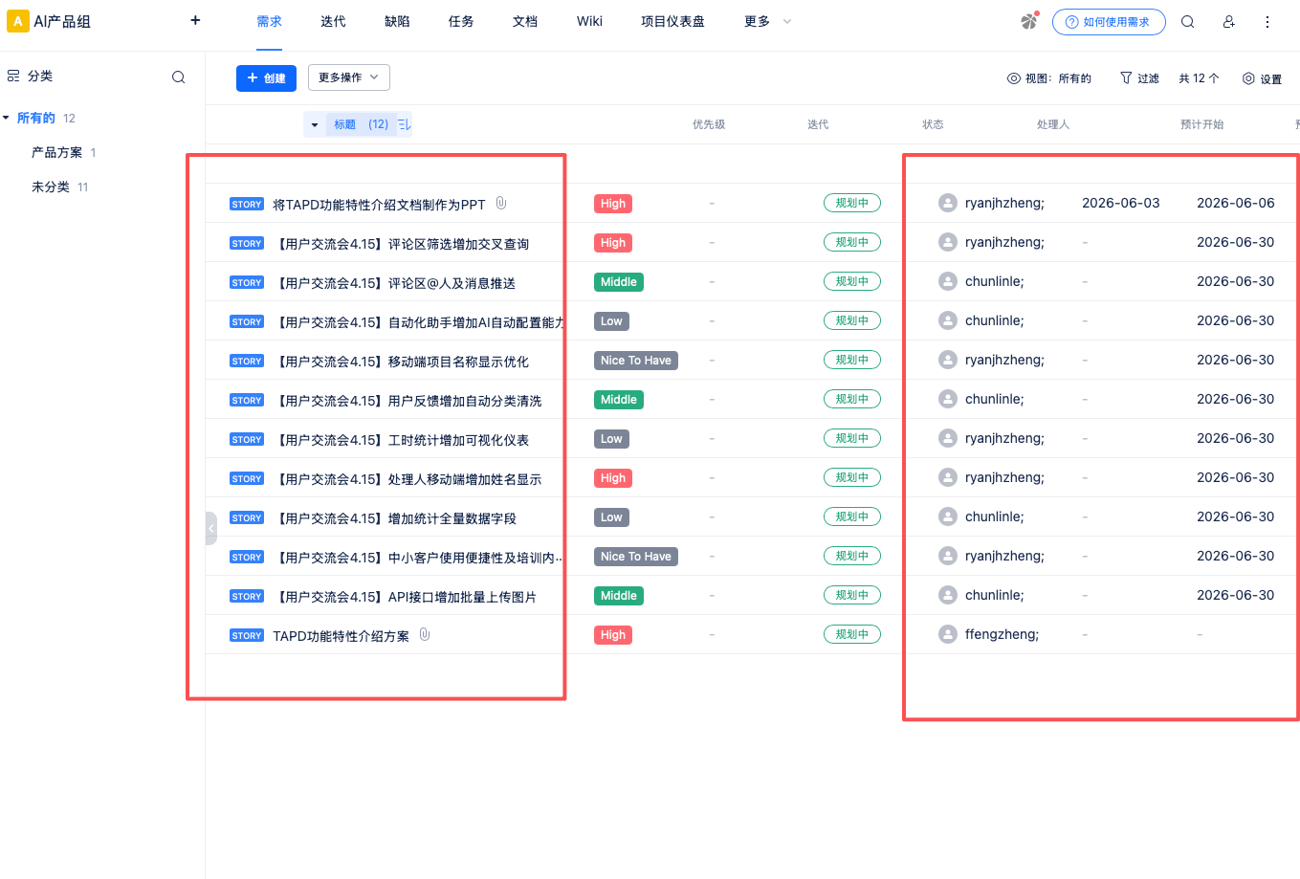1300x879 pixels.
Task: Click the 如何使用需求 help button
Action: [x=1109, y=22]
